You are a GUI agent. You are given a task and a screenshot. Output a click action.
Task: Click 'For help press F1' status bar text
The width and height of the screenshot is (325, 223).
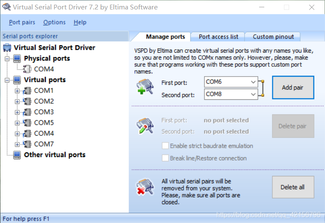(26, 219)
